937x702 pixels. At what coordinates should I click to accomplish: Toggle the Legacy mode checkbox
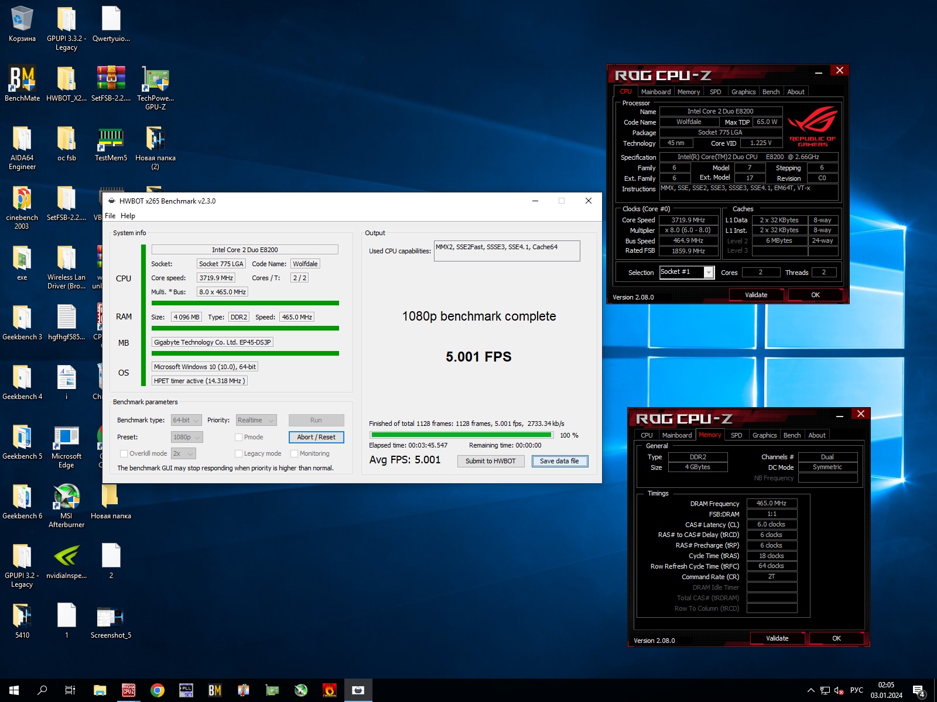[238, 453]
